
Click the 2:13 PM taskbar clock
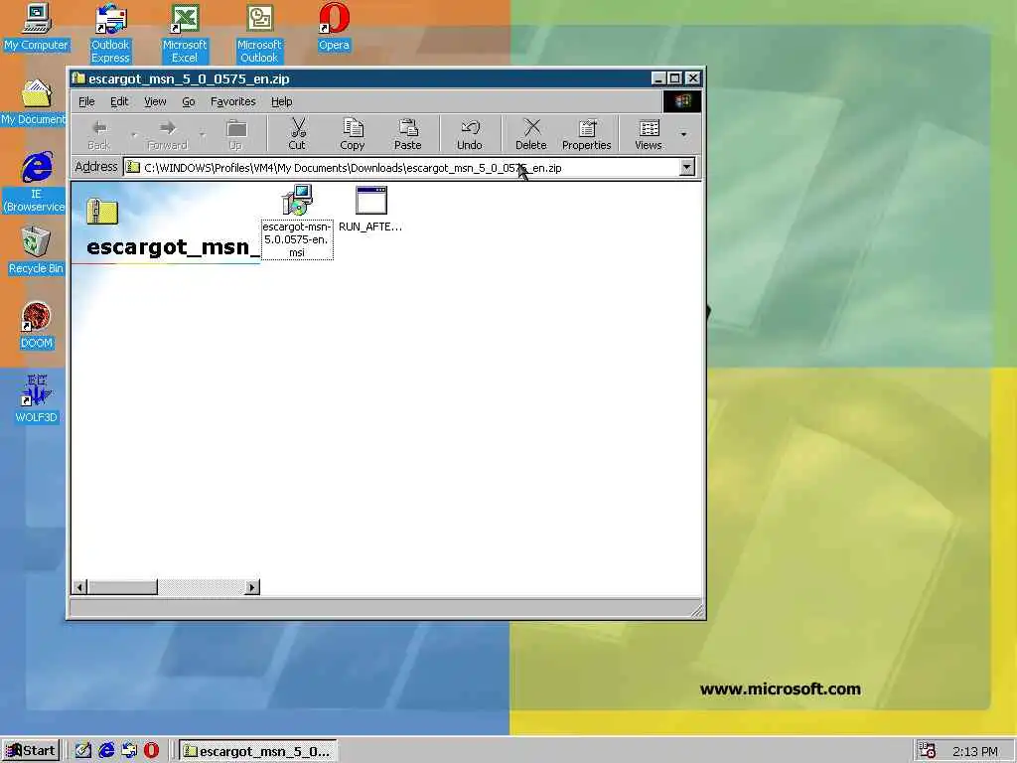coord(975,751)
